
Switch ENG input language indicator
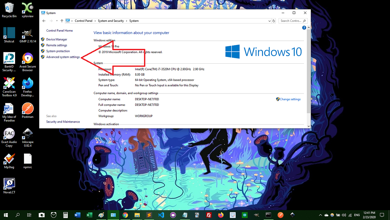357,215
